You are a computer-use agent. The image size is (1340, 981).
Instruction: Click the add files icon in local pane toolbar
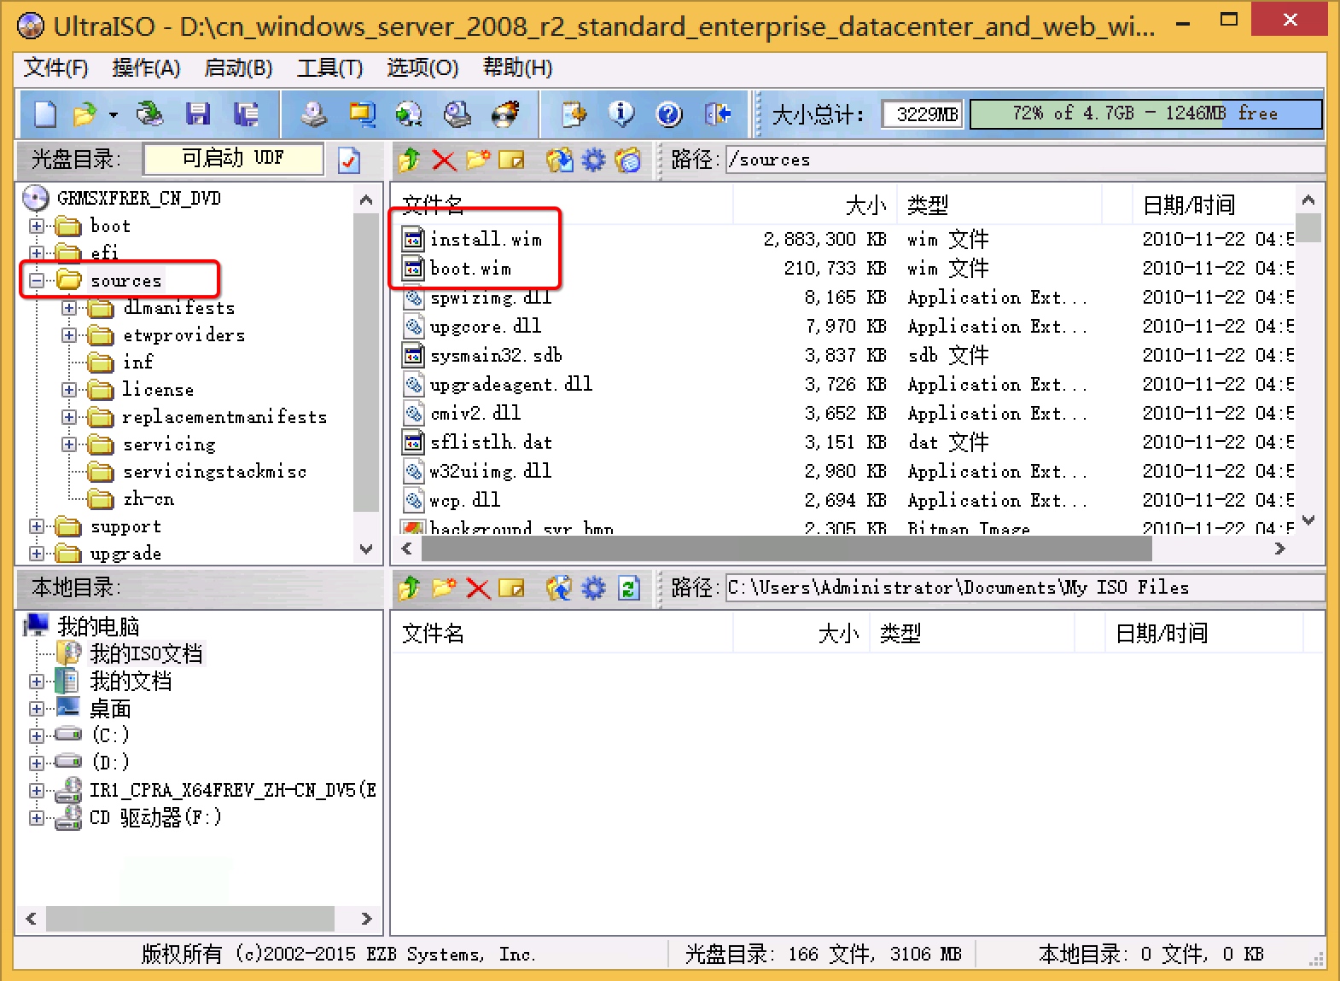pyautogui.click(x=559, y=588)
